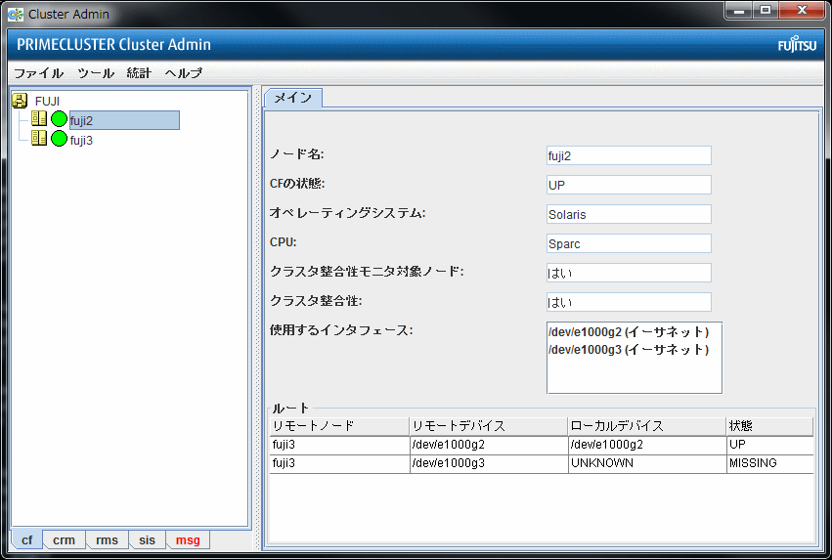
Task: Switch to the cf tab
Action: click(x=27, y=539)
